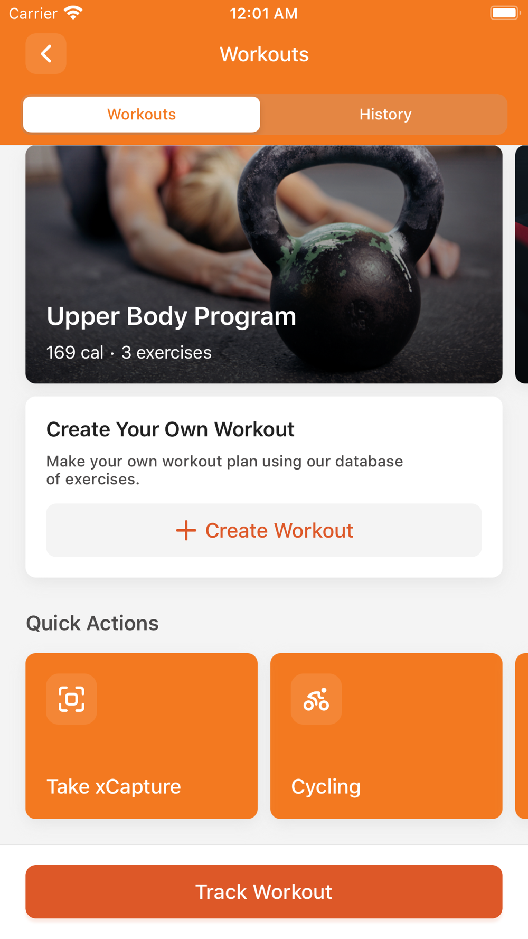Image resolution: width=528 pixels, height=939 pixels.
Task: Open the Take xCapture quick action
Action: pos(142,736)
